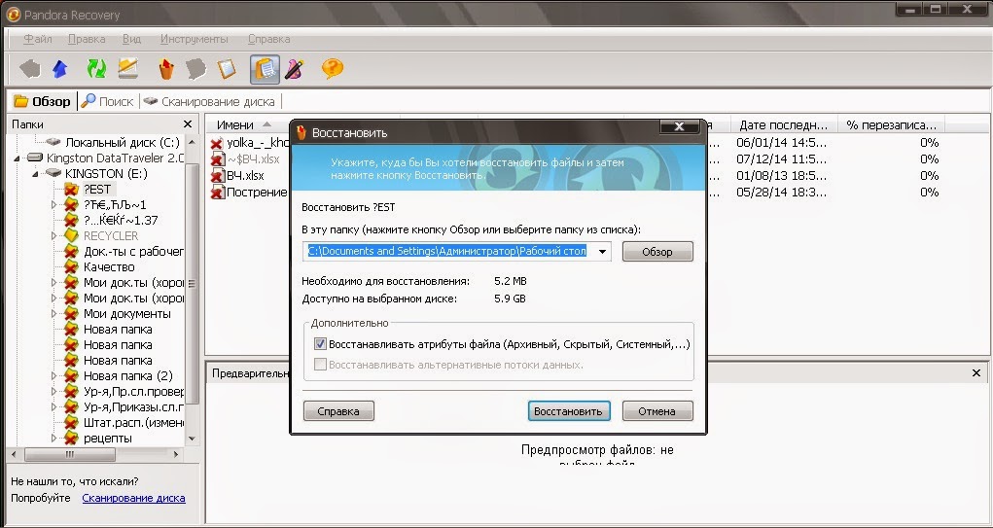Expand the Ур-я,Пр.сл.провер folder node
The image size is (993, 528).
click(54, 391)
